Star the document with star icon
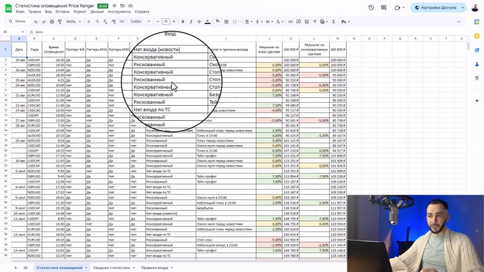The width and height of the screenshot is (484, 272). pyautogui.click(x=114, y=5)
